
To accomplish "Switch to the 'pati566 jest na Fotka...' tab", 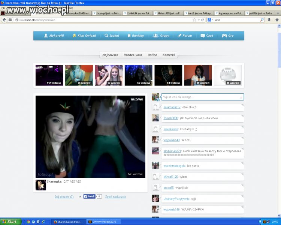I will 260,13.
